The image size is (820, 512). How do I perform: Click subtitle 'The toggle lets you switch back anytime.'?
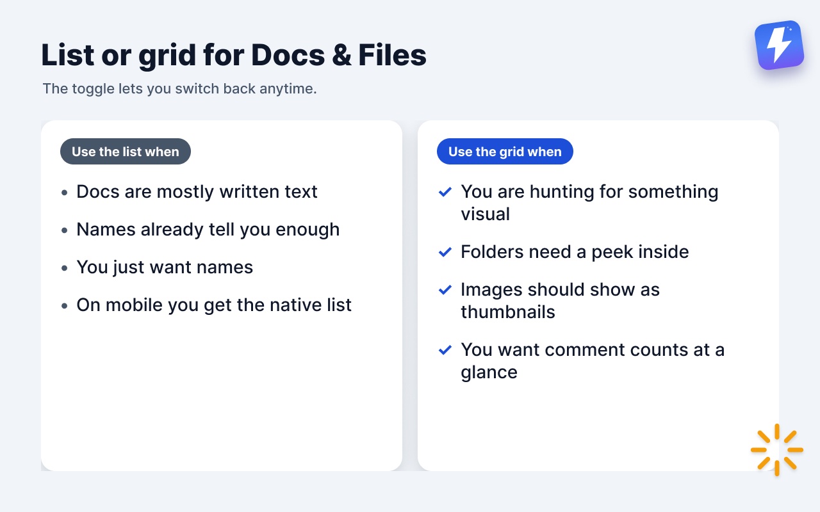pyautogui.click(x=180, y=88)
